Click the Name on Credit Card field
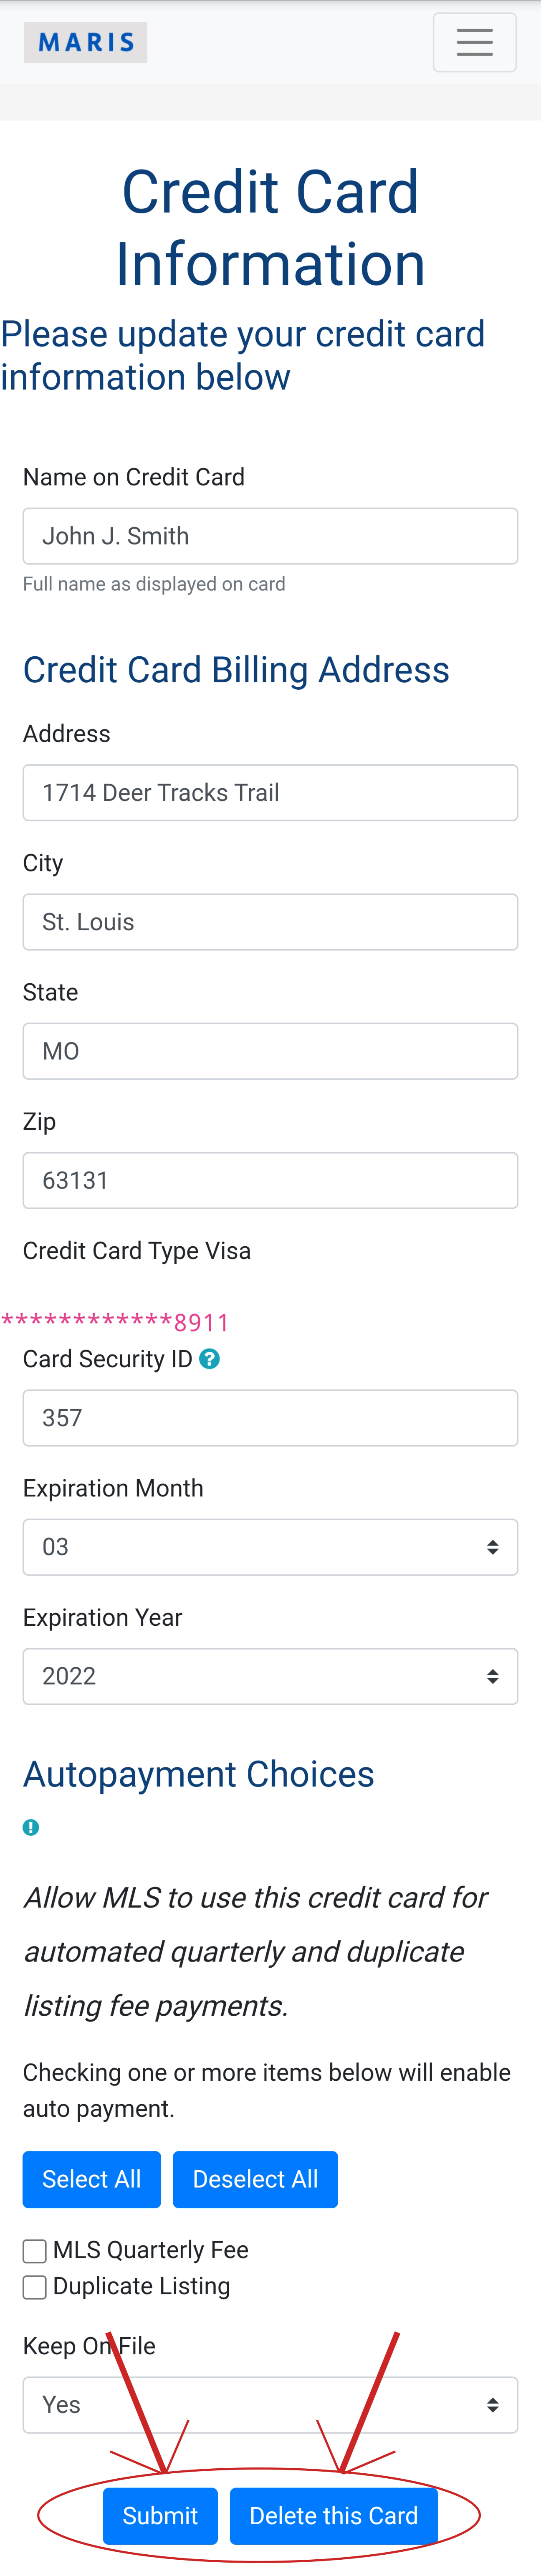Screen dimensions: 541x2576 (x=270, y=536)
